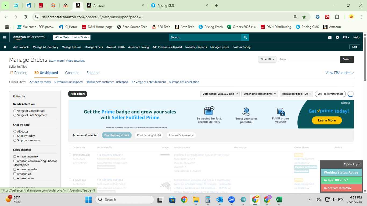Viewport: 367px width, 206px height.
Task: Switch to the 13 Pending tab
Action: 18,73
